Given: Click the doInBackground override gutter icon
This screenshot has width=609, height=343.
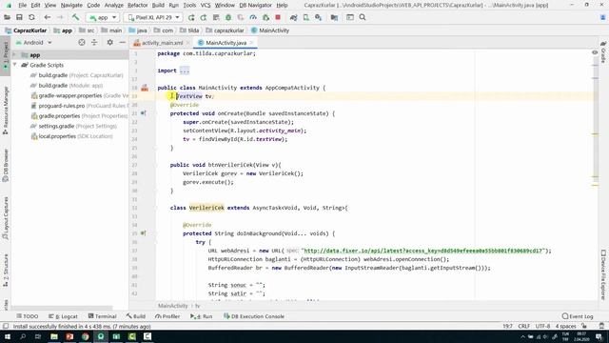Looking at the screenshot, I should pos(144,233).
